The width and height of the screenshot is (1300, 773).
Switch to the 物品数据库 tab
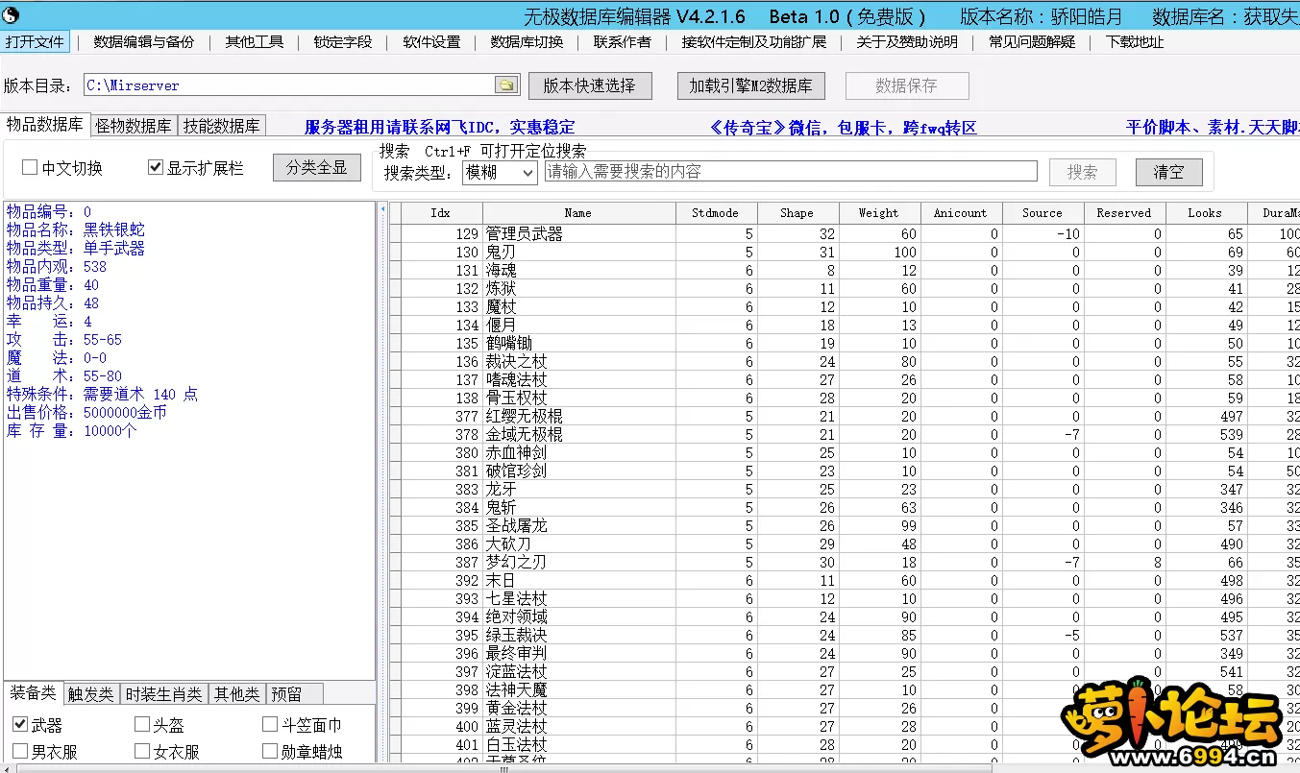point(45,125)
